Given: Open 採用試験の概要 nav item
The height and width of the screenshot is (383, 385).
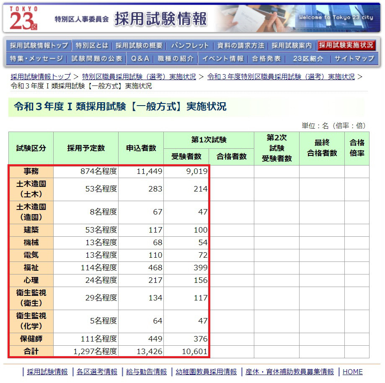Looking at the screenshot, I should click(139, 45).
